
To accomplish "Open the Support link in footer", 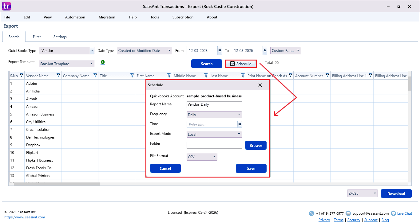I will click(371, 220).
